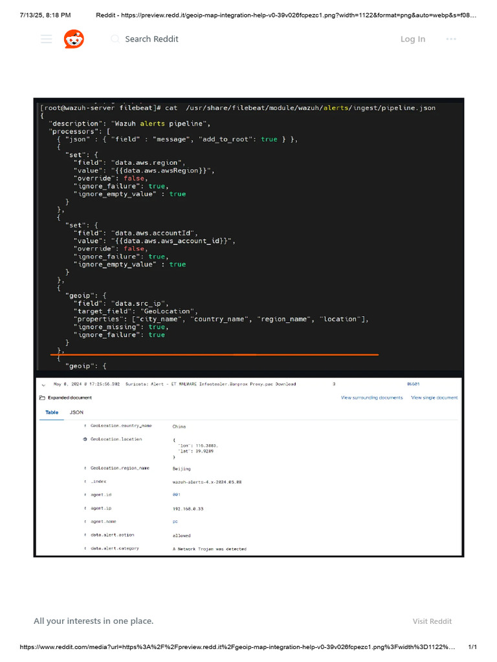Click the agent.name value pc link

[x=175, y=522]
